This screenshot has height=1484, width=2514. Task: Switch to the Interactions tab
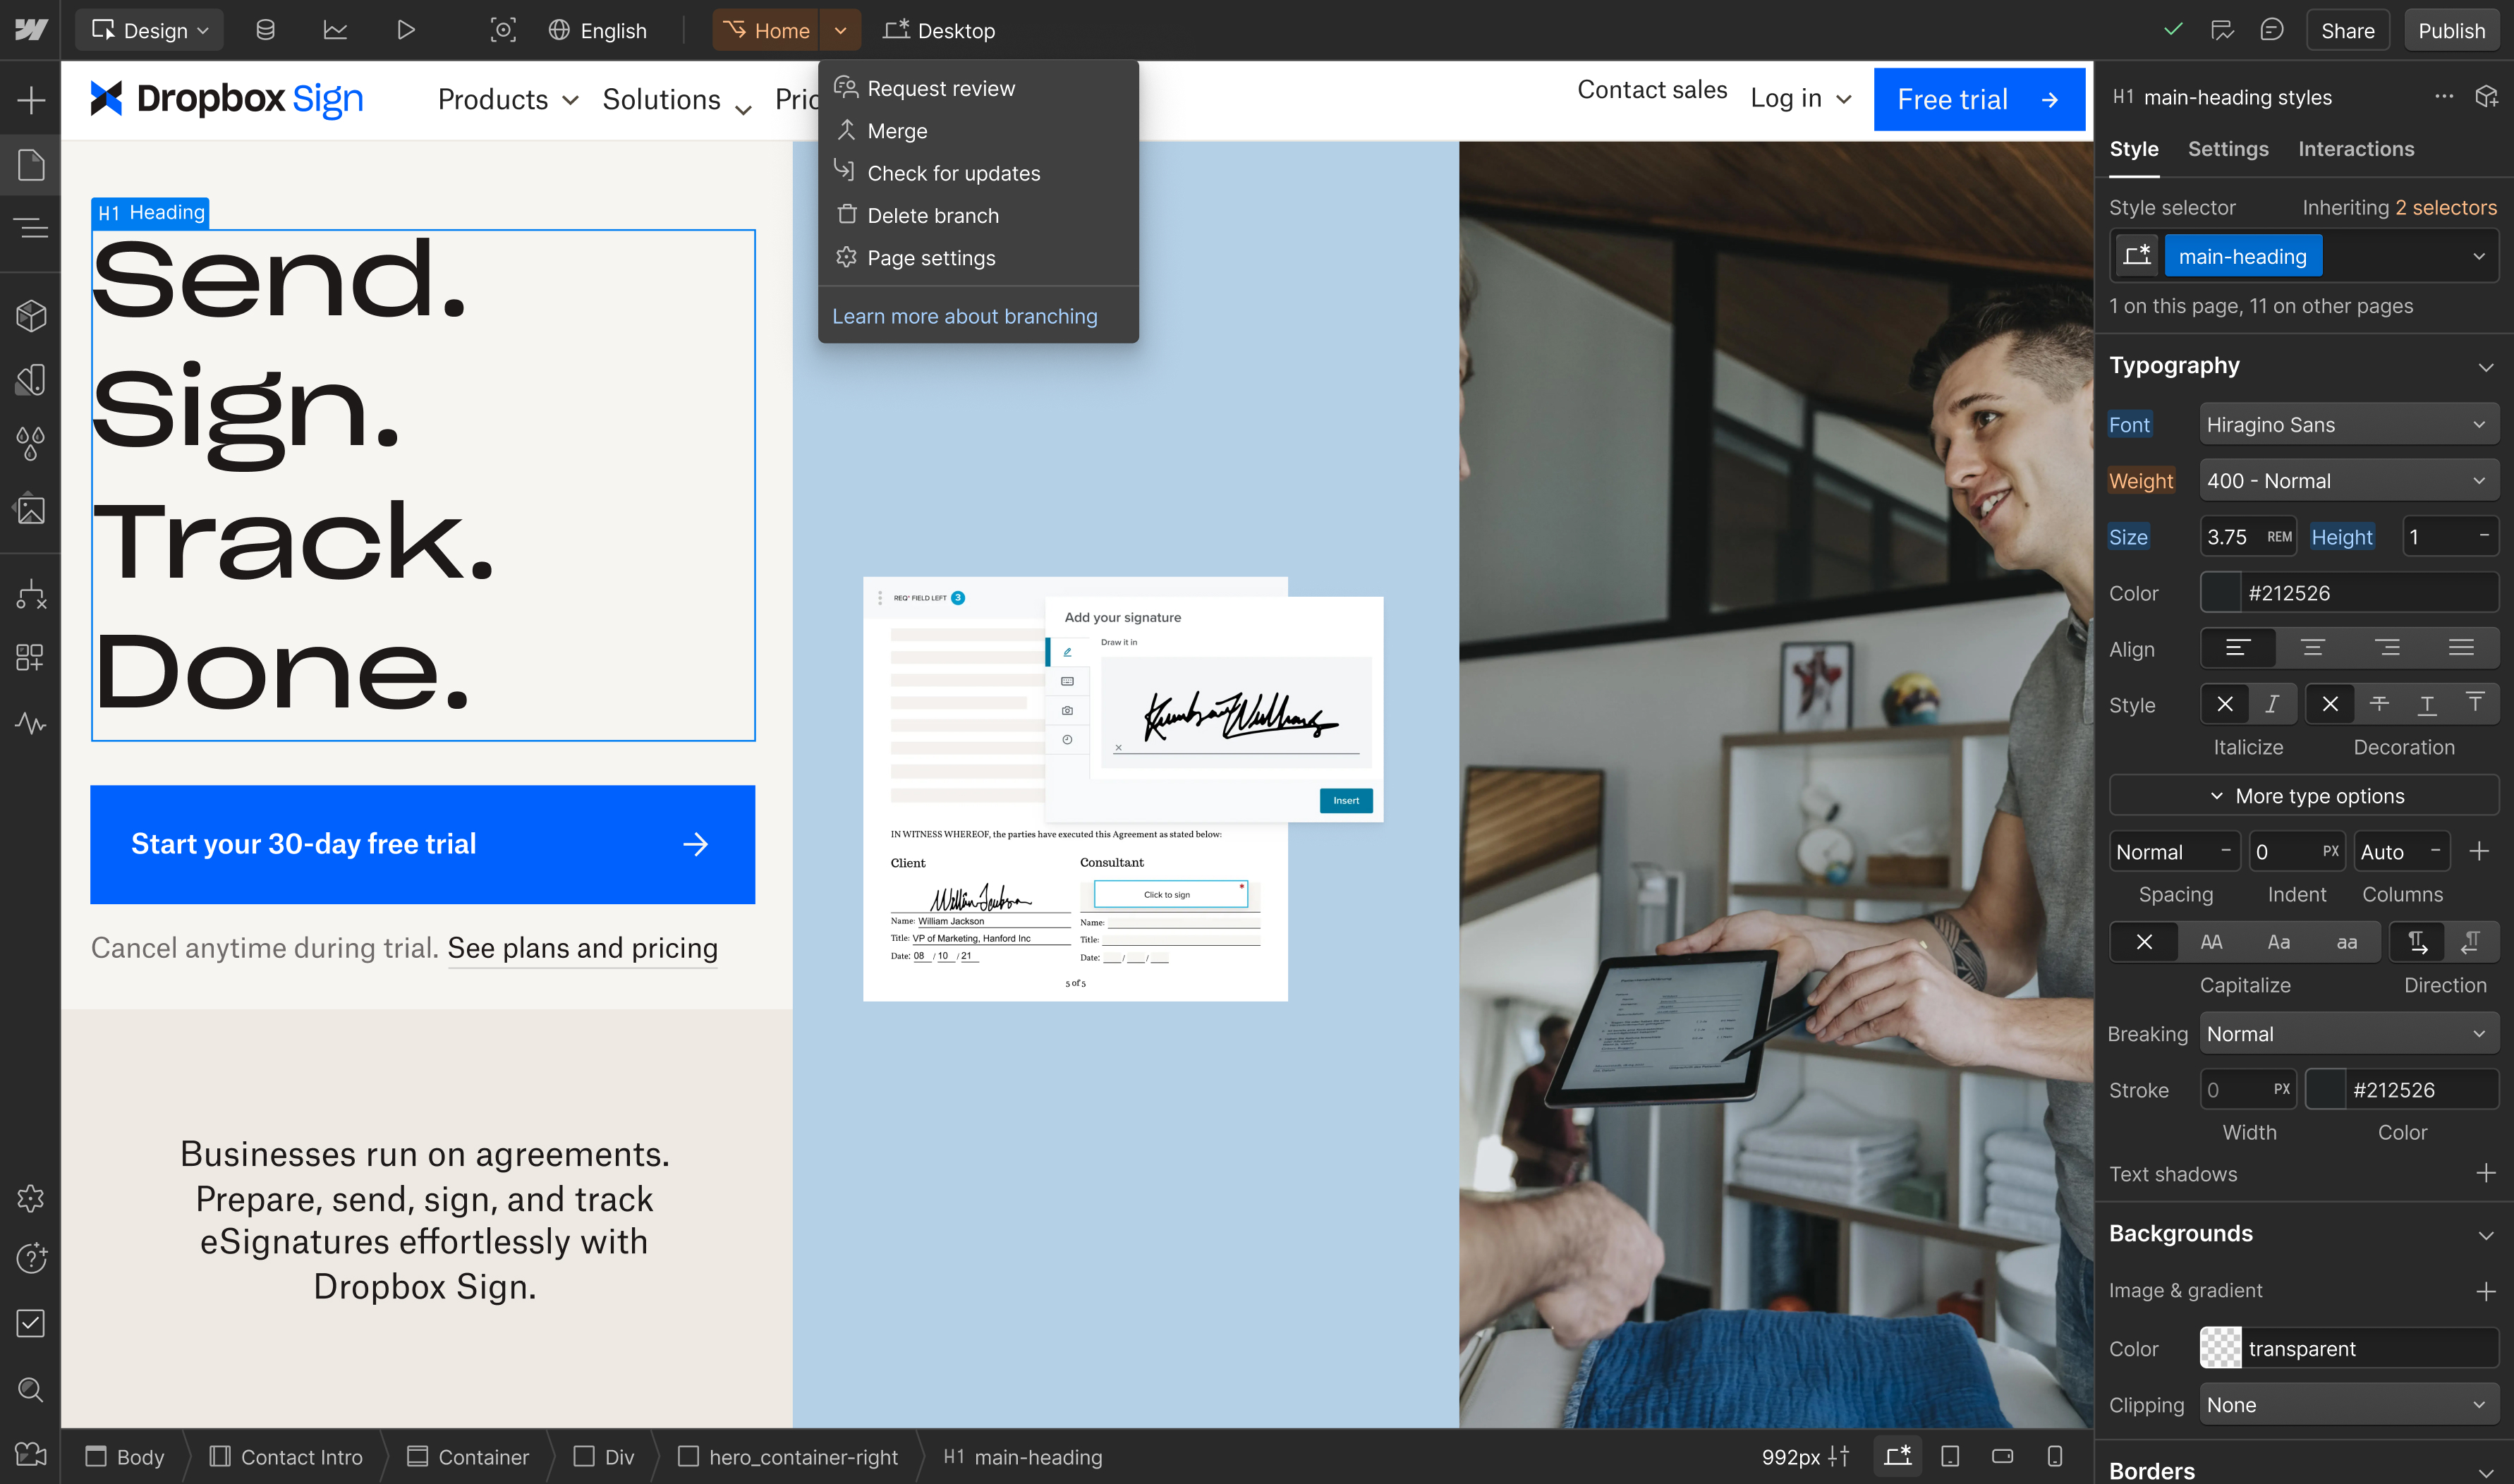(x=2355, y=149)
